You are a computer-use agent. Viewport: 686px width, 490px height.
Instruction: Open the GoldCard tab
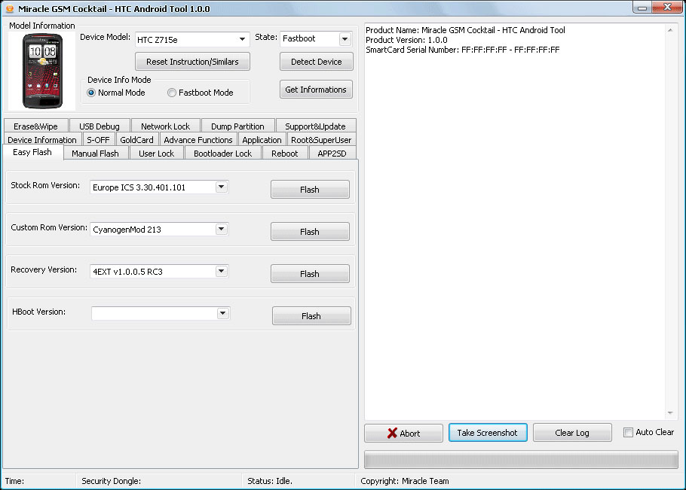click(x=136, y=140)
